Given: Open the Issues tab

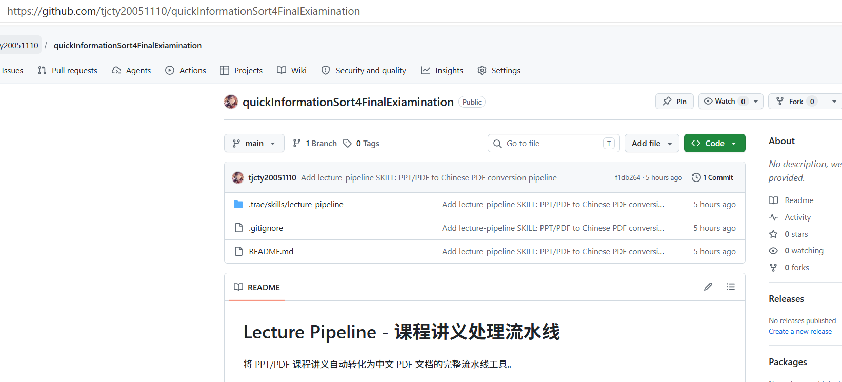Looking at the screenshot, I should click(x=12, y=70).
